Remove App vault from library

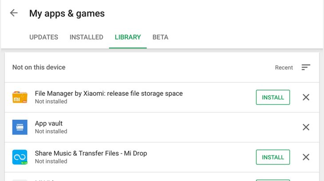click(306, 127)
